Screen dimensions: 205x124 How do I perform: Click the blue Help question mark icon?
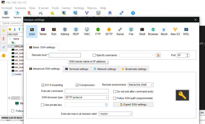point(133,13)
